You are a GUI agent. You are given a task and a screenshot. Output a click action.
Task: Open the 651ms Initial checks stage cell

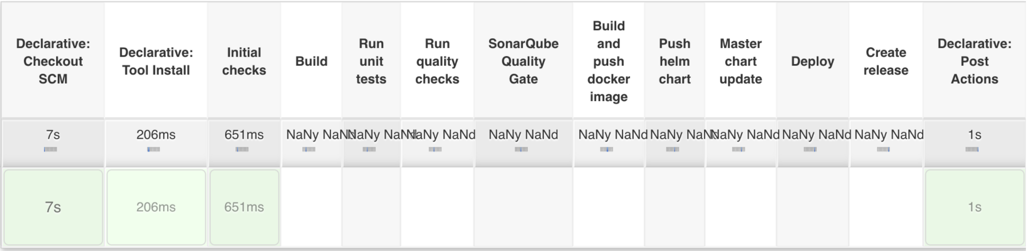244,207
